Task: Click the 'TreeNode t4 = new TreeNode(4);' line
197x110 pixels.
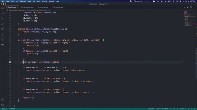Action: pyautogui.click(x=39, y=13)
